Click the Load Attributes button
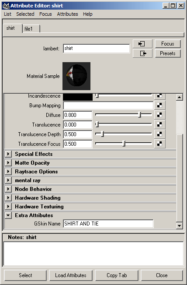 coord(71,275)
